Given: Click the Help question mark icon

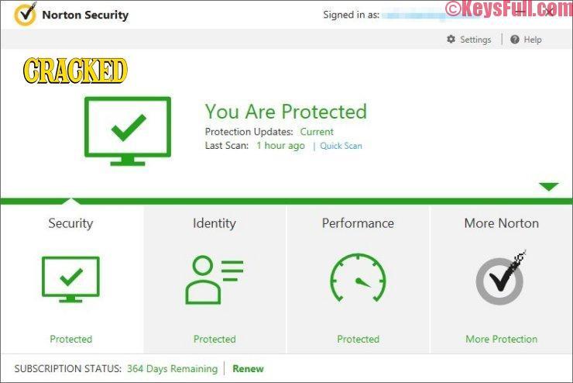Looking at the screenshot, I should click(x=514, y=40).
